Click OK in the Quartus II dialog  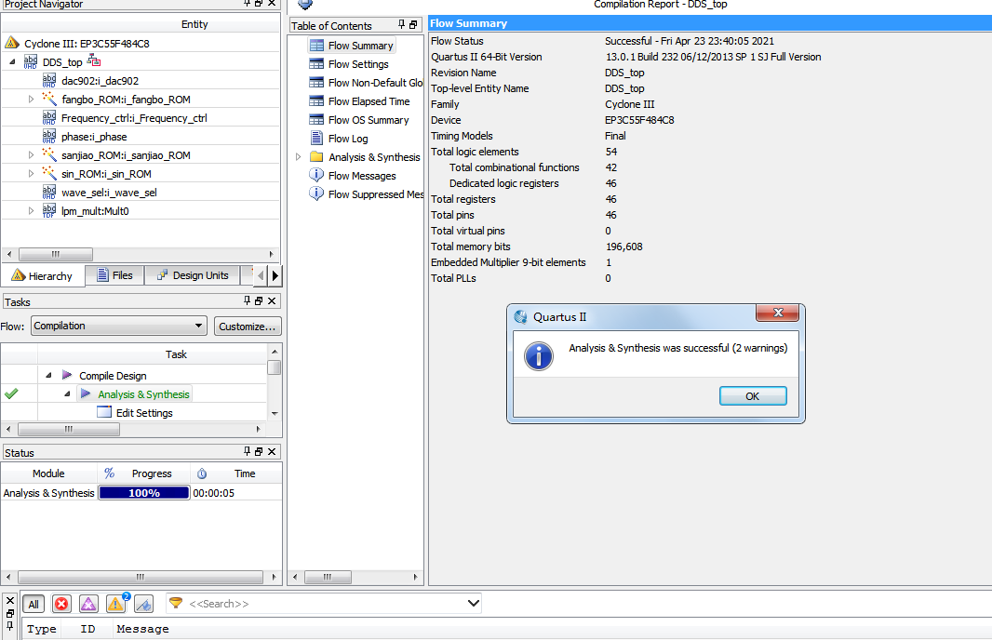tap(753, 396)
